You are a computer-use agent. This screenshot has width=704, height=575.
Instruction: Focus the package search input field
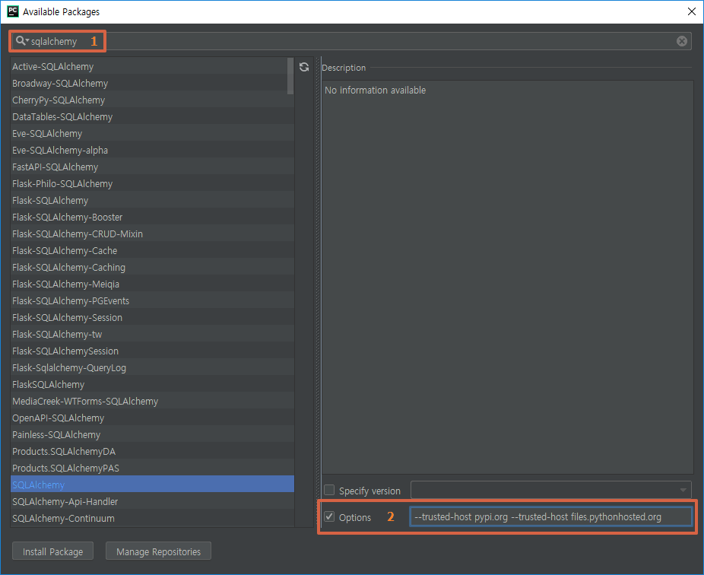351,41
